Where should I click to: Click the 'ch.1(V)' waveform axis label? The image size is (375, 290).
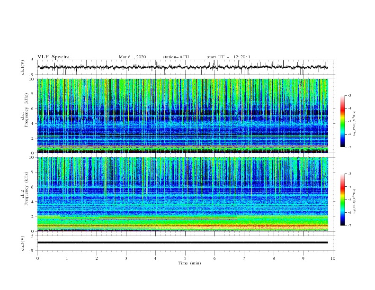[23, 67]
